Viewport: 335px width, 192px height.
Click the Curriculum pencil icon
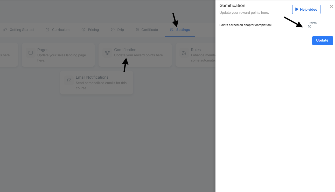[47, 30]
